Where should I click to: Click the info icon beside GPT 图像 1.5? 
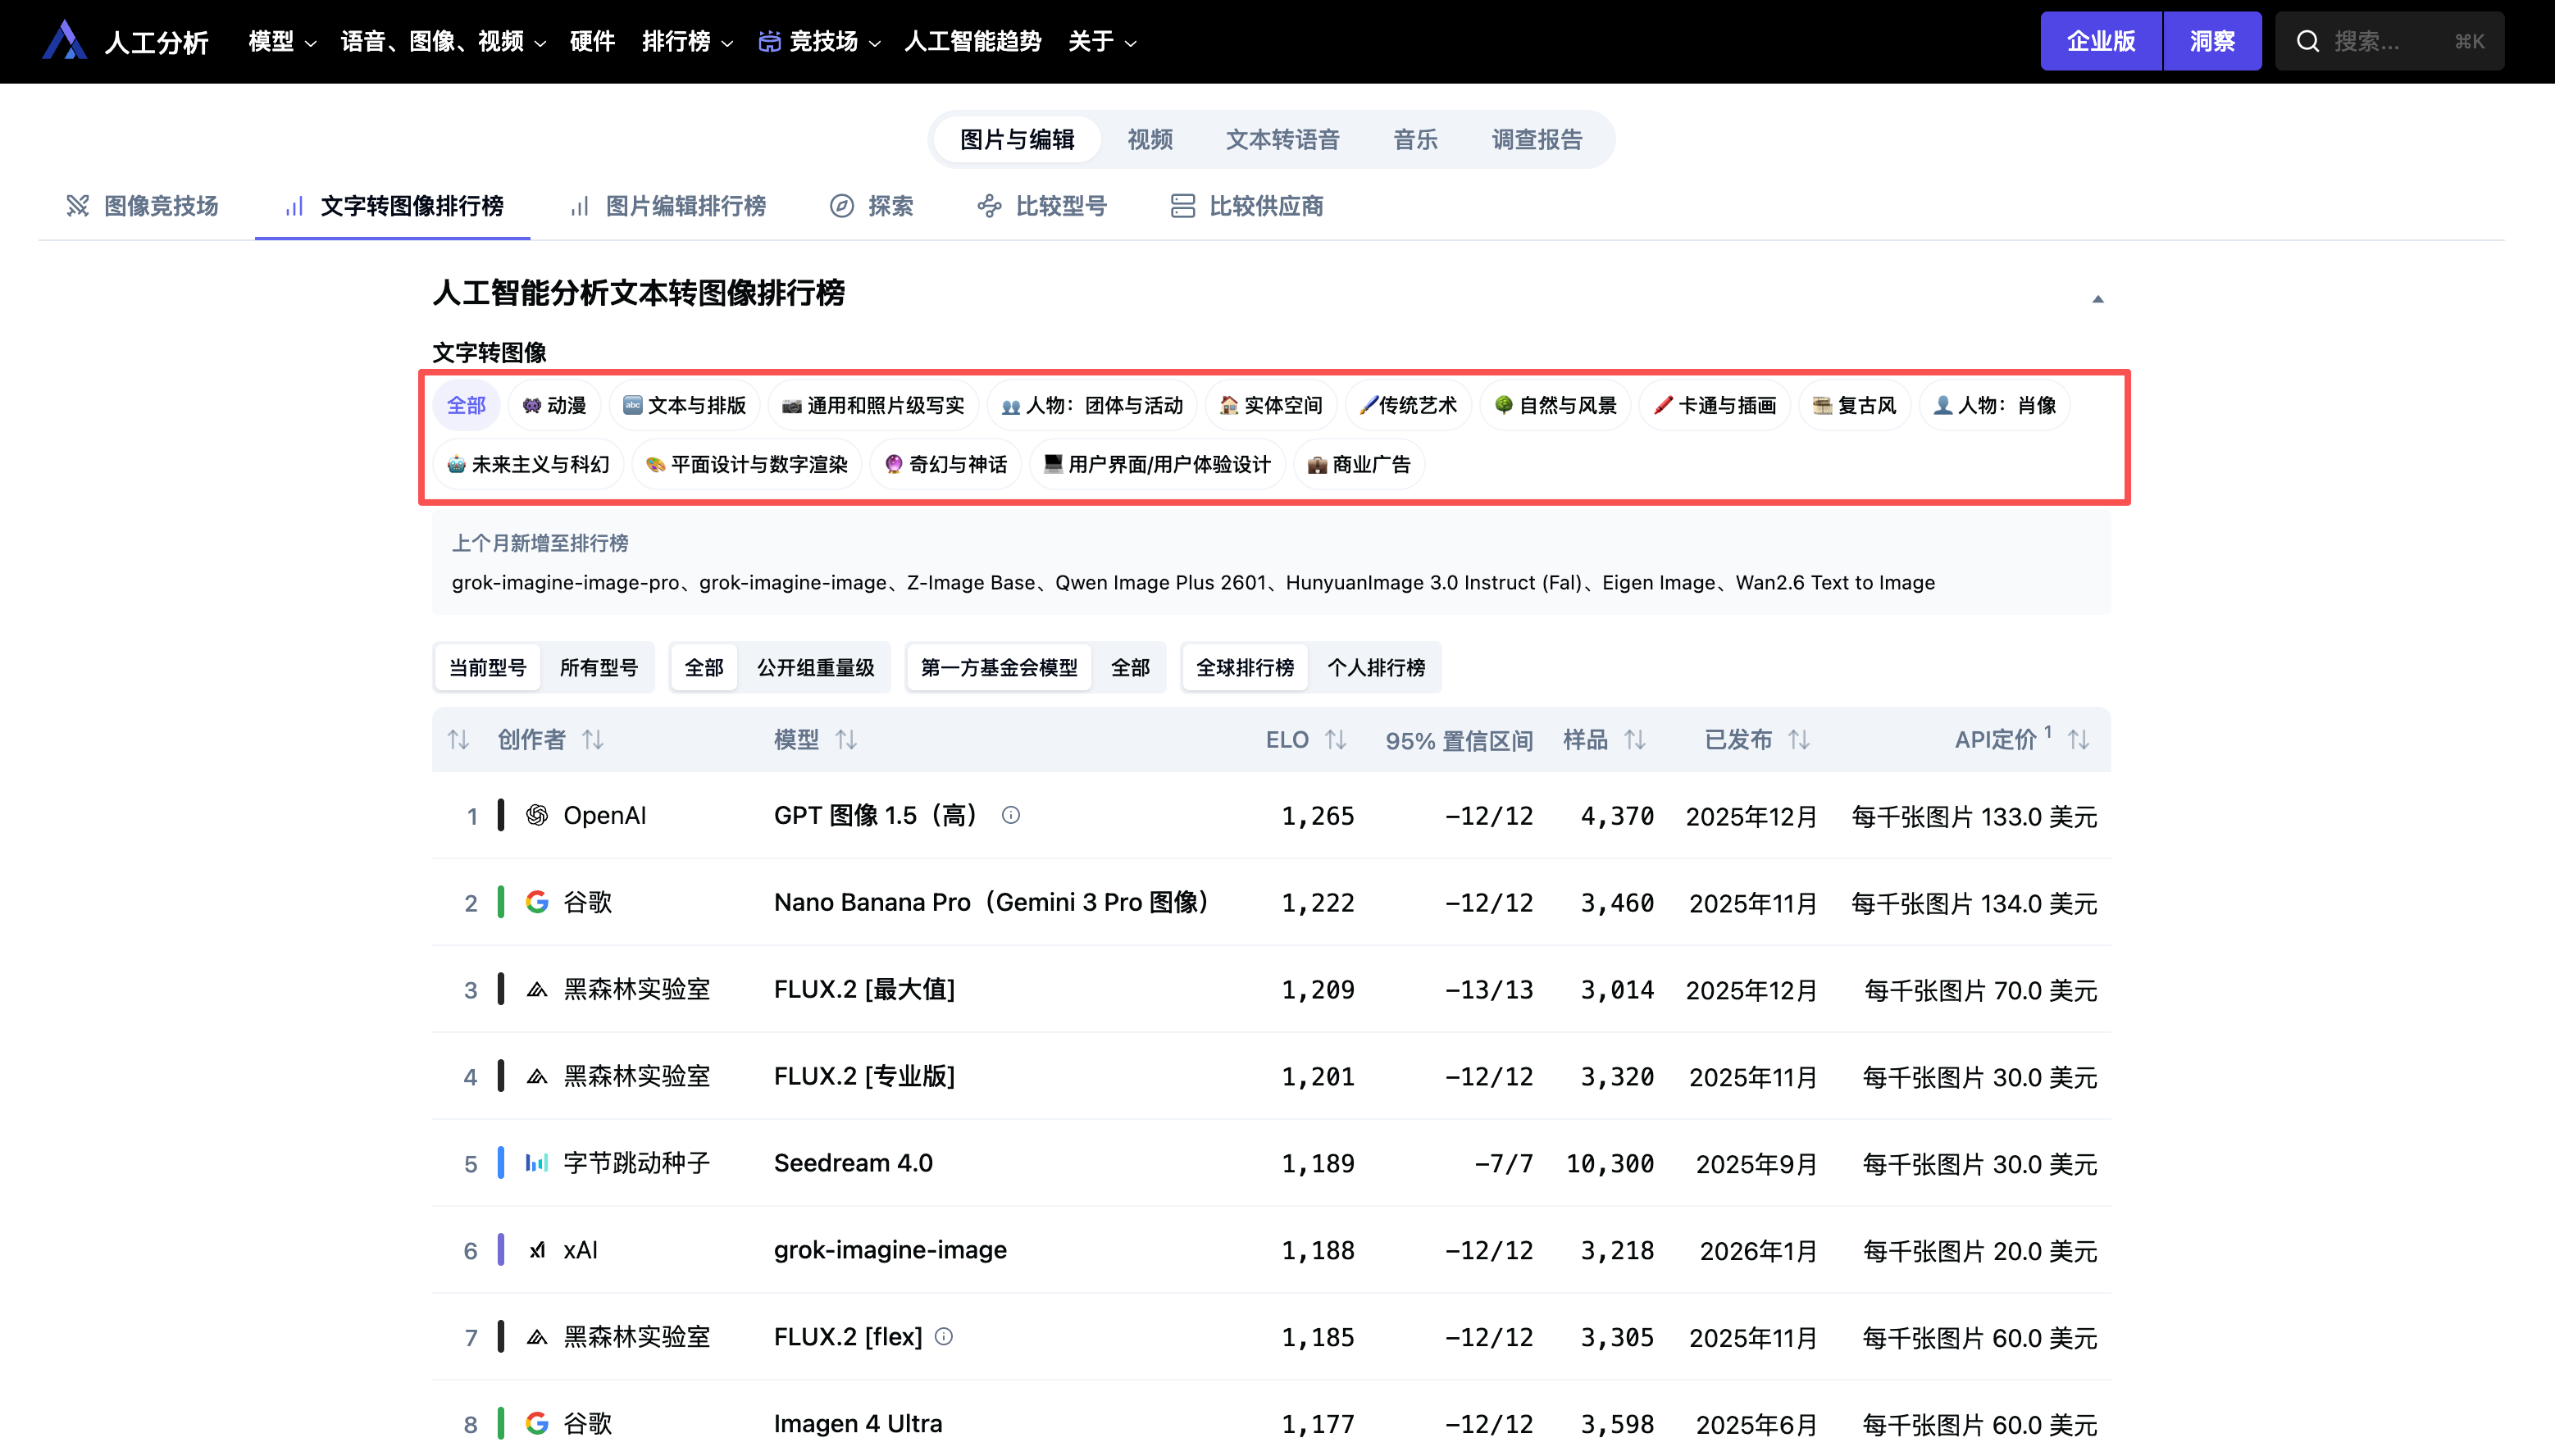[1011, 815]
